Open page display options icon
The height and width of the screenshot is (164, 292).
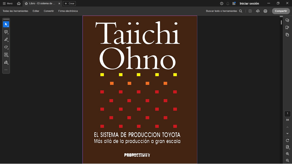coord(287,147)
